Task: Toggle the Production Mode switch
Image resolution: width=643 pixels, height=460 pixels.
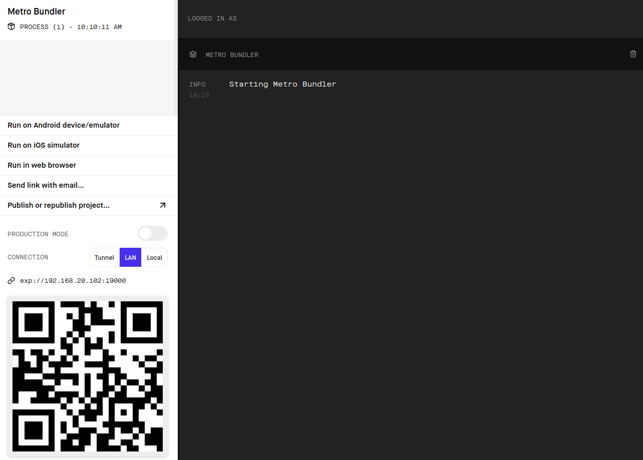Action: (153, 233)
